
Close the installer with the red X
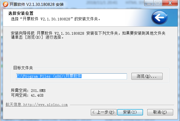170,3
